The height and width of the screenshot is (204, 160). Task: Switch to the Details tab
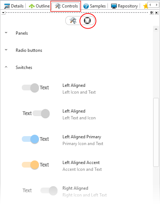14,6
